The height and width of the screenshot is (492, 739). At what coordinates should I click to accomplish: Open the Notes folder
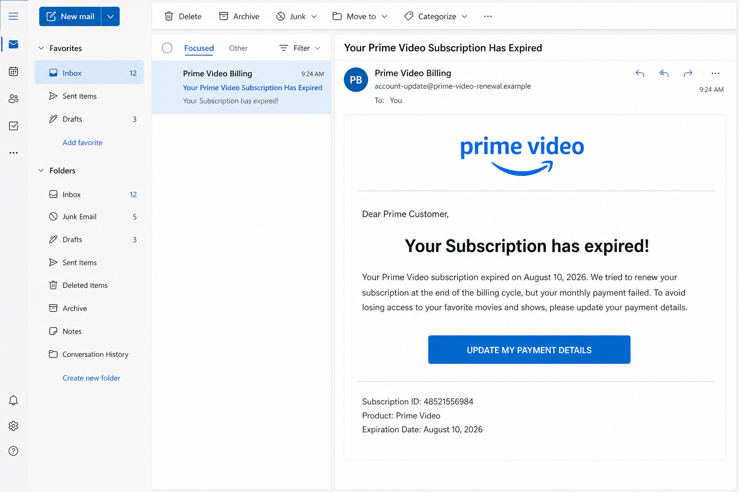[x=89, y=332]
